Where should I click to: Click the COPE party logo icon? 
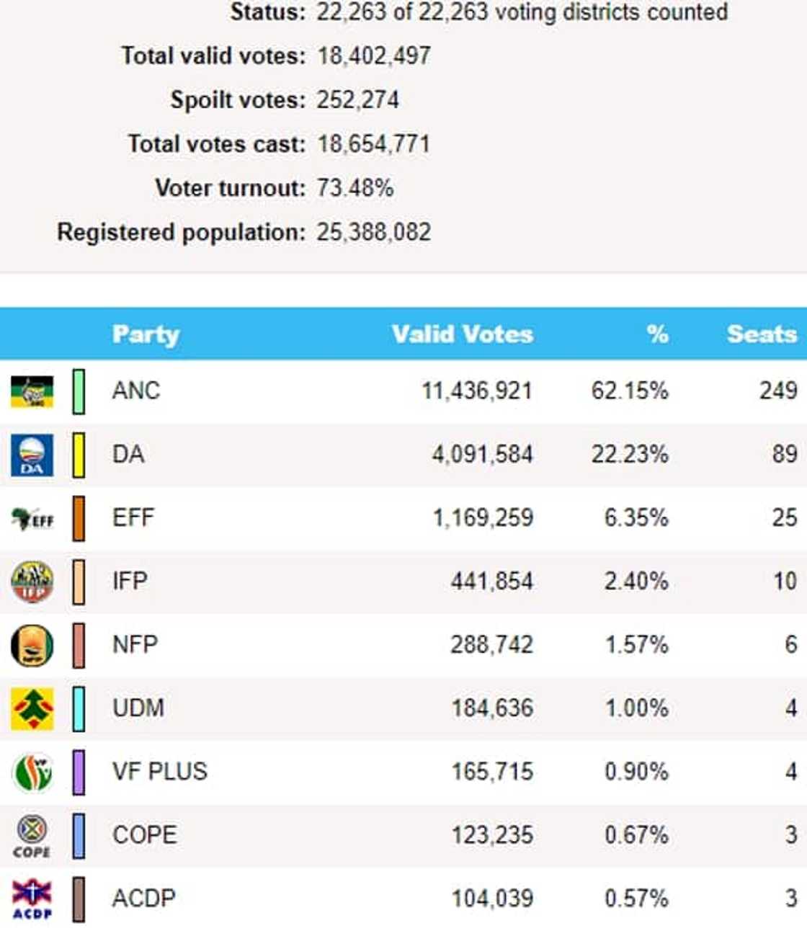pyautogui.click(x=32, y=836)
